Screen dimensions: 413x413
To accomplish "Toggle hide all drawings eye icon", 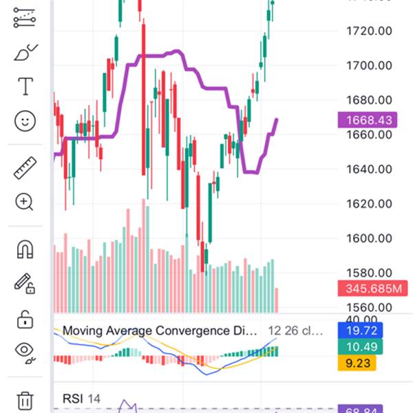I will pyautogui.click(x=25, y=352).
